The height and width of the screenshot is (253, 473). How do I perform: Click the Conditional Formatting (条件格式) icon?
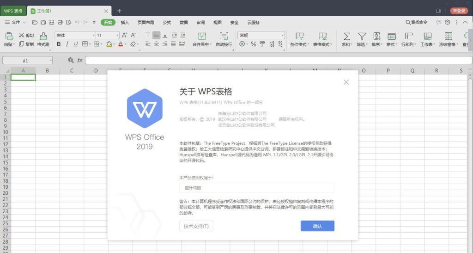[299, 36]
